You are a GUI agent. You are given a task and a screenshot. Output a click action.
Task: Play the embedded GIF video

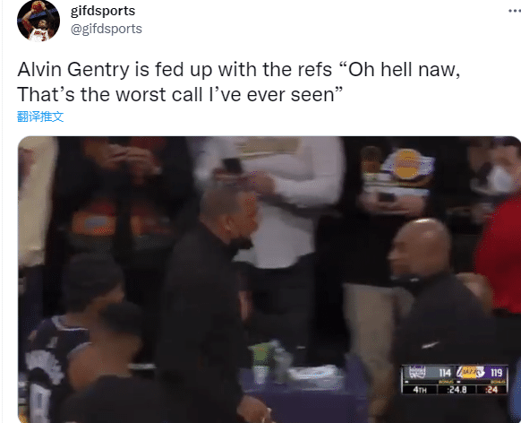(x=269, y=280)
